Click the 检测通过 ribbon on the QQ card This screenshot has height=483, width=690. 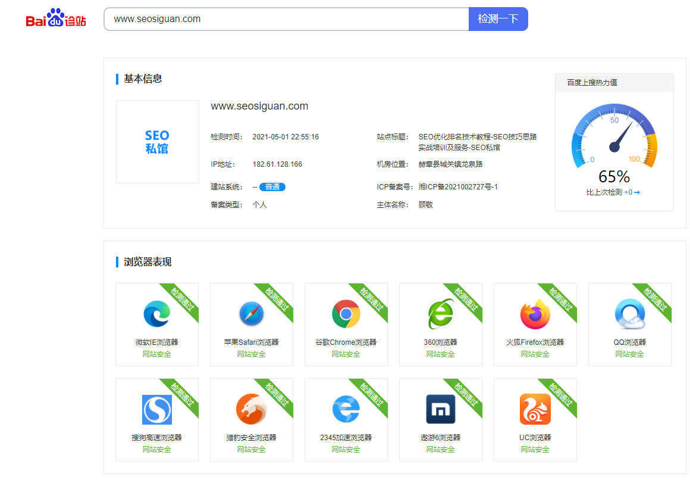point(656,299)
